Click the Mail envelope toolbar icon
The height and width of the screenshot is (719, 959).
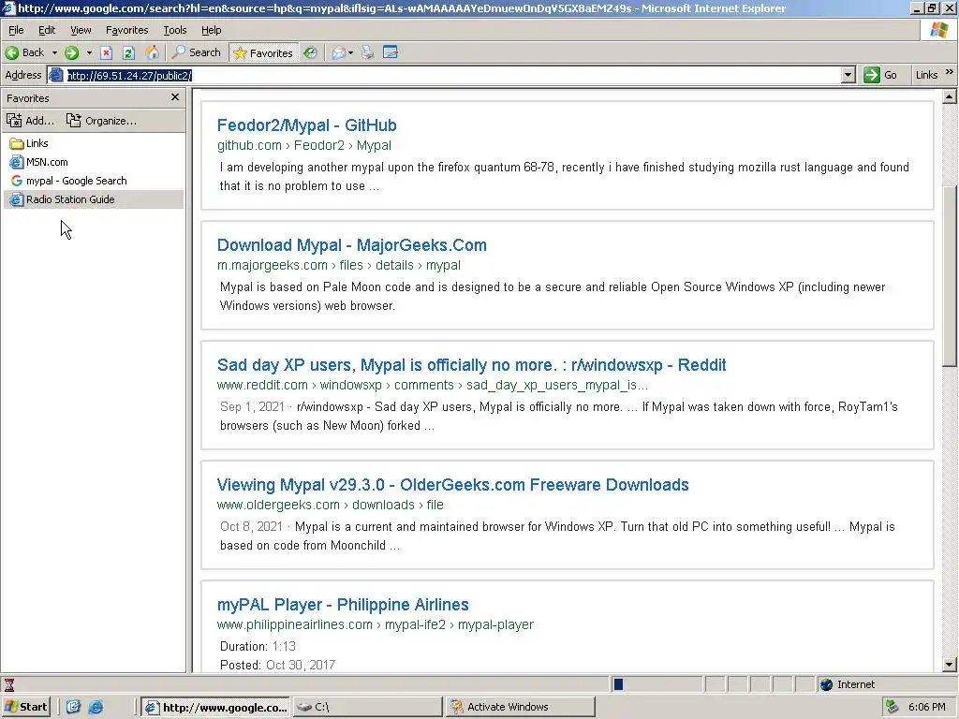pos(339,52)
